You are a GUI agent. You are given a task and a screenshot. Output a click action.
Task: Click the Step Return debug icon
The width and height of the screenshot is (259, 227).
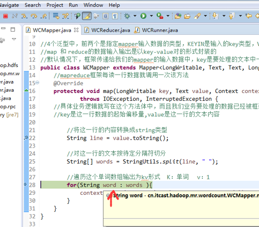(x=43, y=16)
